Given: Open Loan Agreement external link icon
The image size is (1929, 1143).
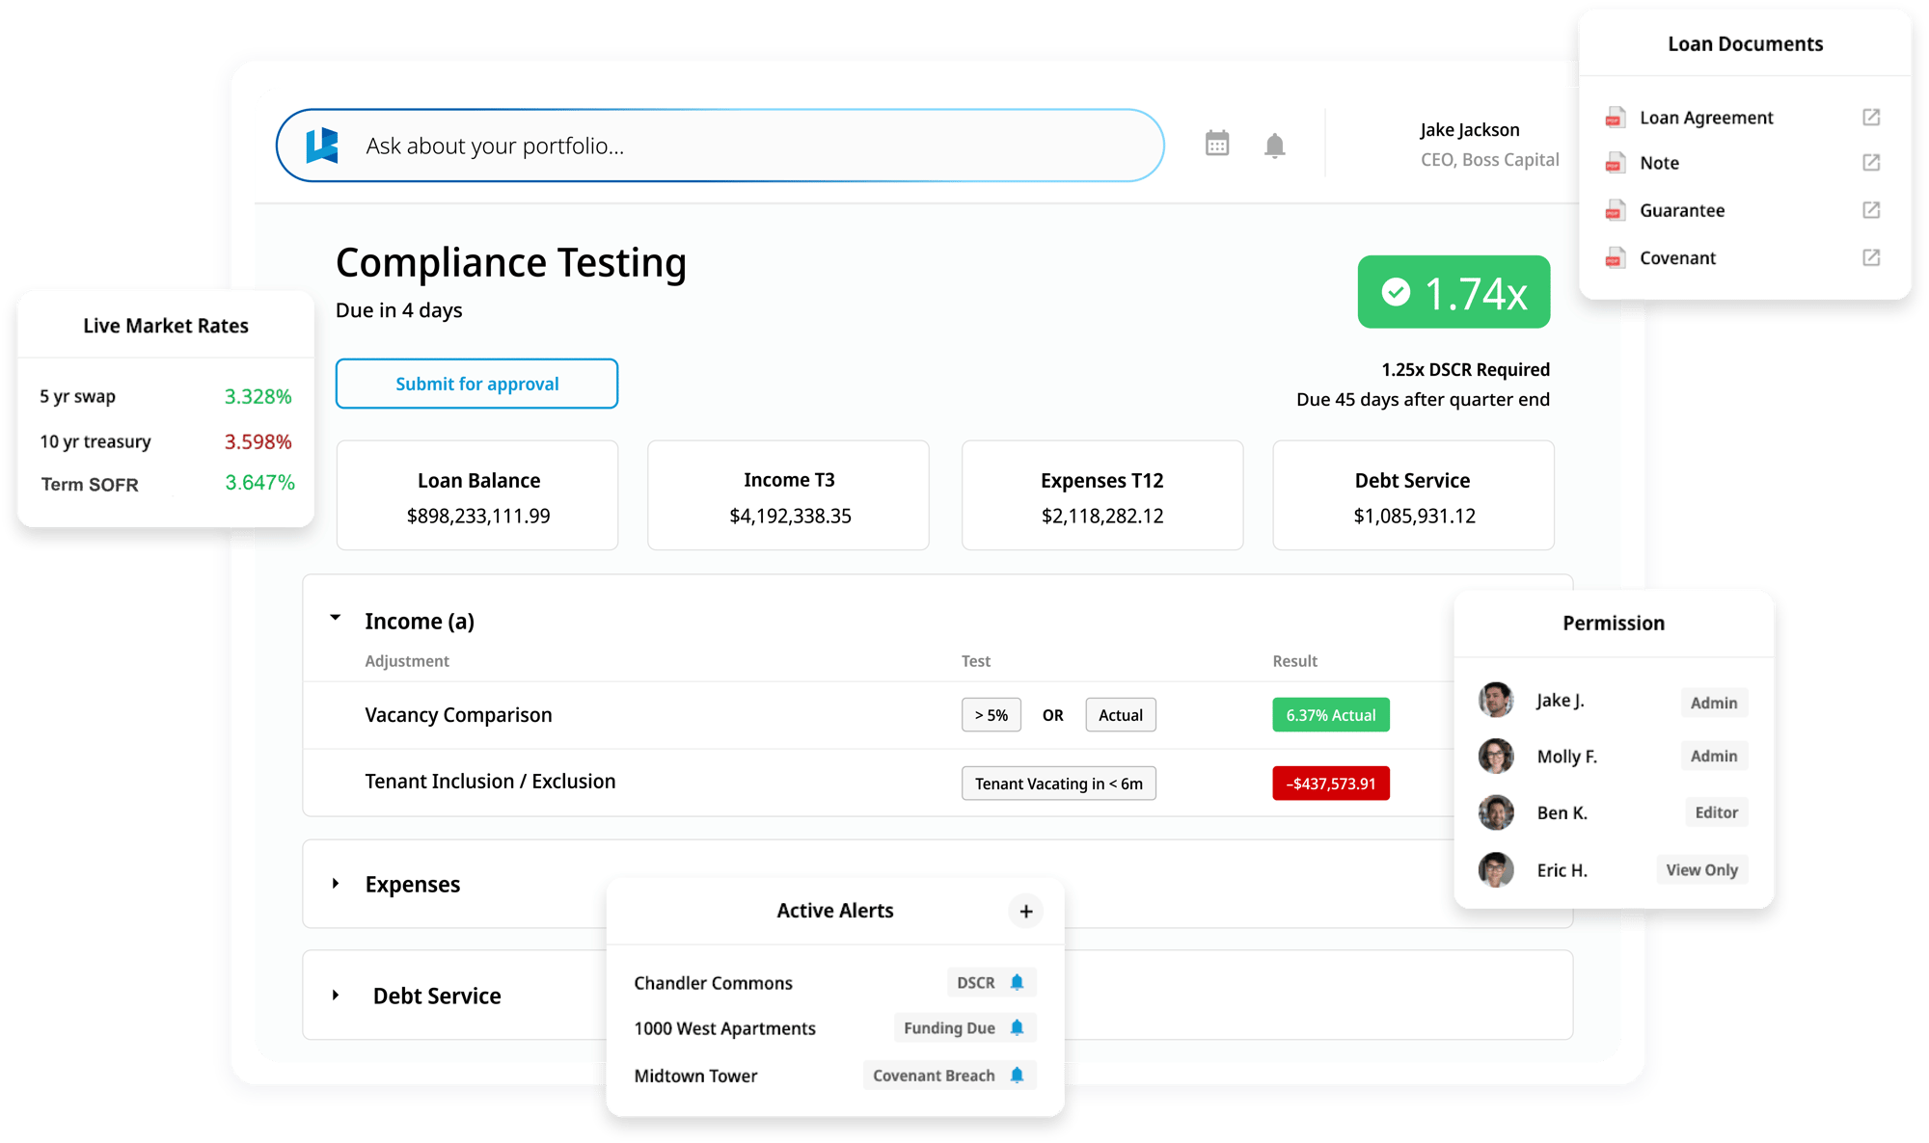Looking at the screenshot, I should pos(1870,117).
